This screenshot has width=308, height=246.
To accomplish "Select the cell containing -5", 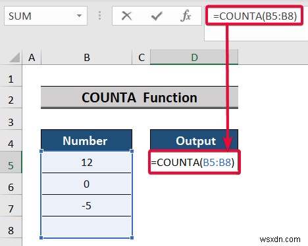I will (86, 205).
